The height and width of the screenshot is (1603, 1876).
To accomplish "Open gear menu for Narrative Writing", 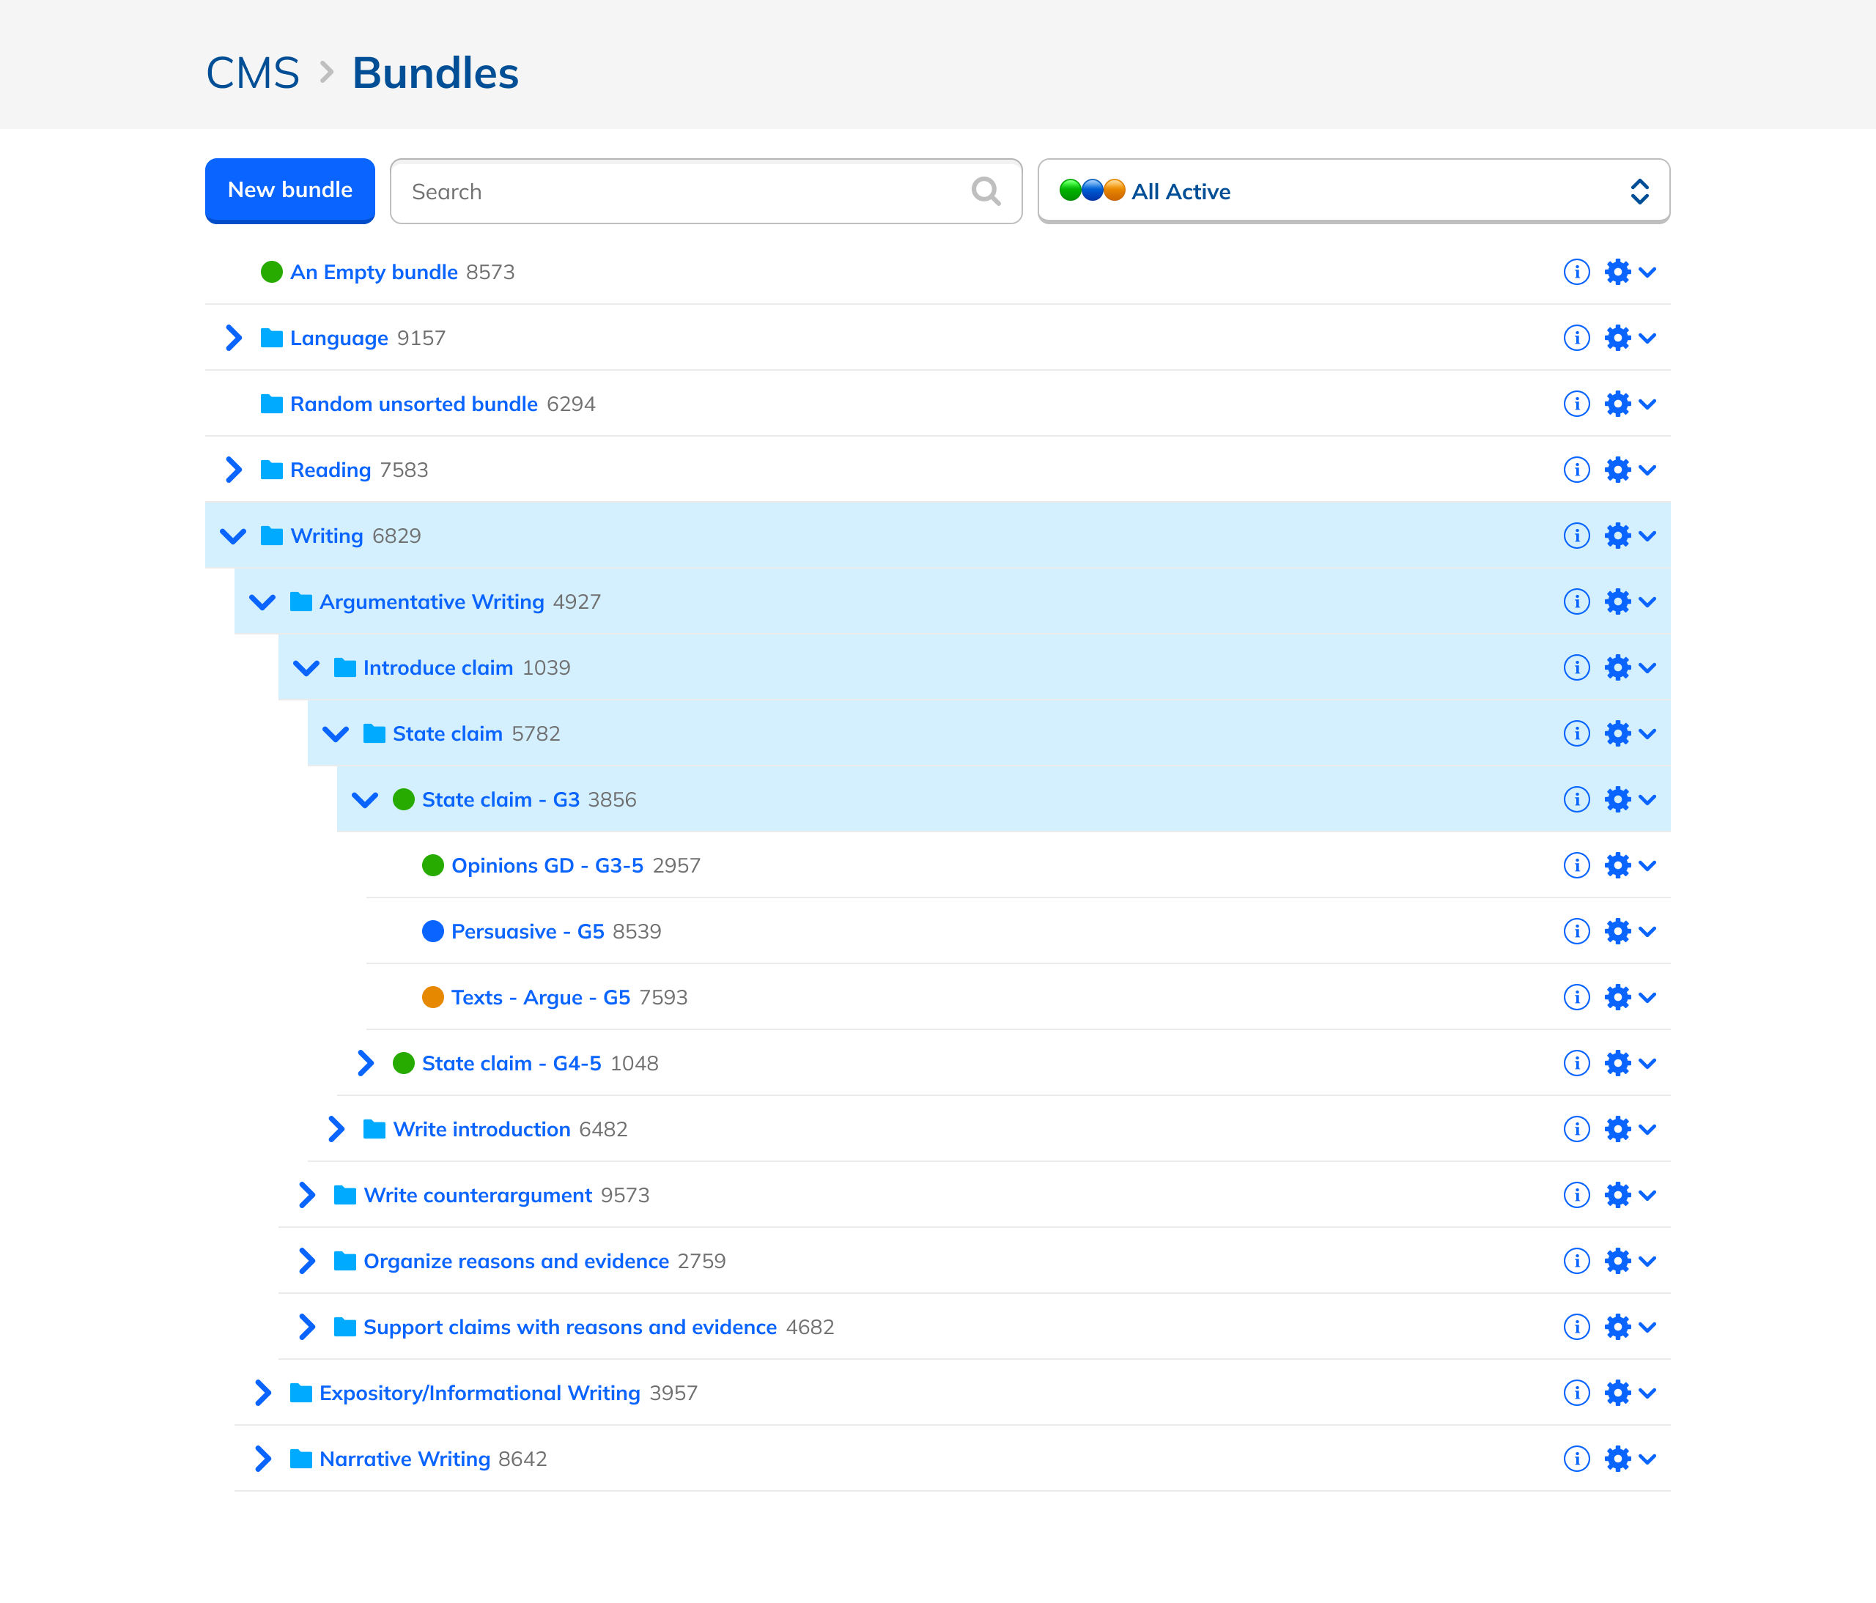I will click(x=1618, y=1458).
